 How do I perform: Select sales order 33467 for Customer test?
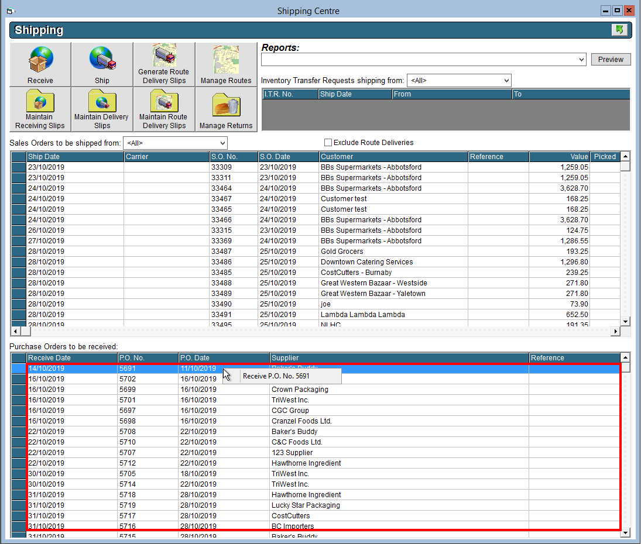[316, 199]
